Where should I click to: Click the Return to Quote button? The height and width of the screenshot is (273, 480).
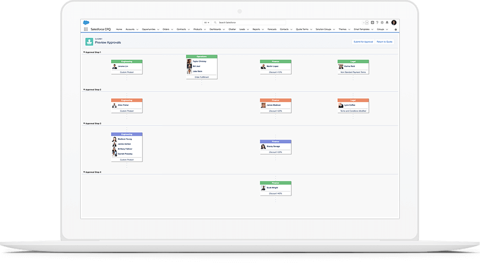pos(385,41)
